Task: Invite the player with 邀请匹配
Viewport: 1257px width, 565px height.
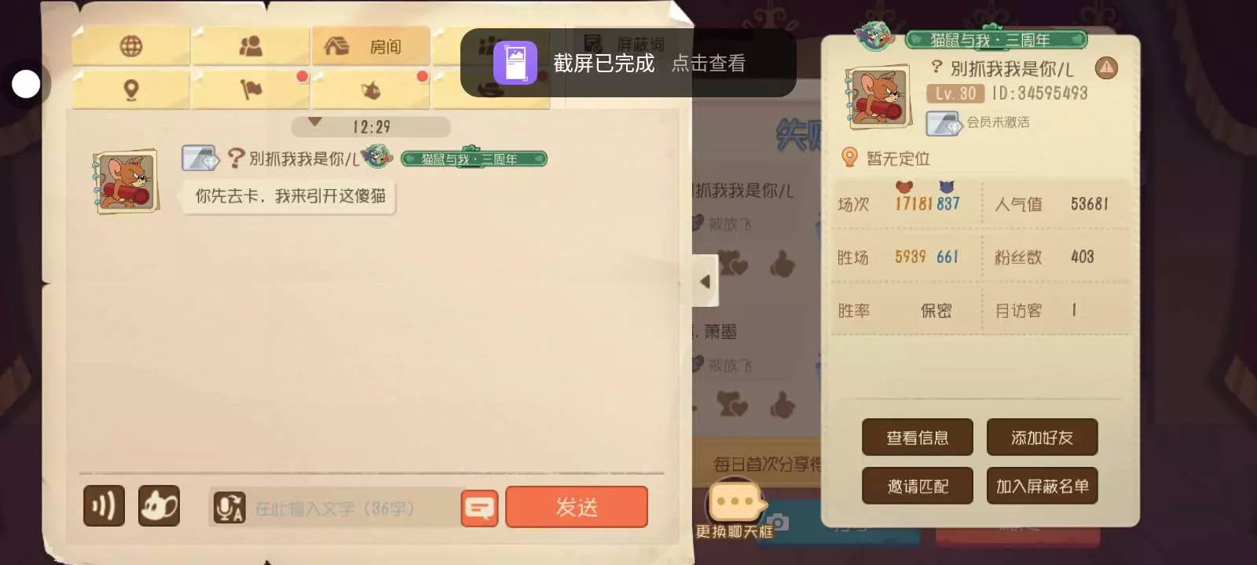Action: click(x=918, y=486)
